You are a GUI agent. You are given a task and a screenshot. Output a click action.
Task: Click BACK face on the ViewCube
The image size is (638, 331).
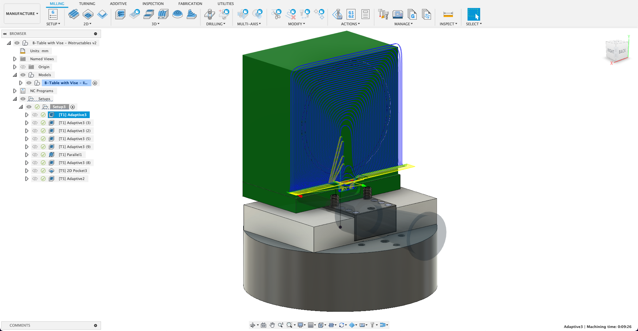pyautogui.click(x=622, y=52)
